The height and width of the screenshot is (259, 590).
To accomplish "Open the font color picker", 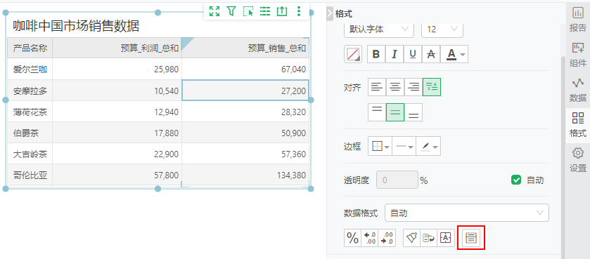I will [x=454, y=55].
